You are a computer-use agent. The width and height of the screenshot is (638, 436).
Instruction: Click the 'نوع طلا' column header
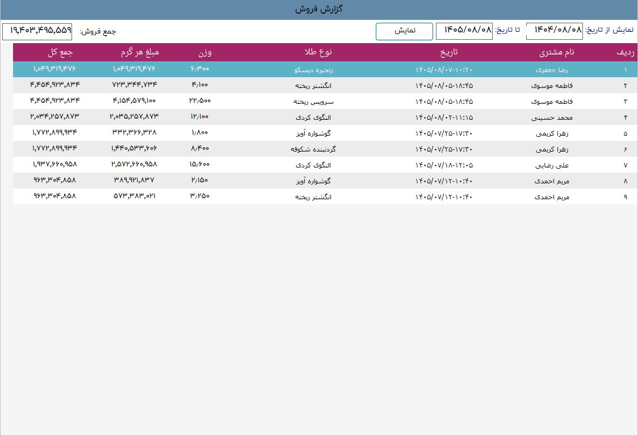(318, 52)
